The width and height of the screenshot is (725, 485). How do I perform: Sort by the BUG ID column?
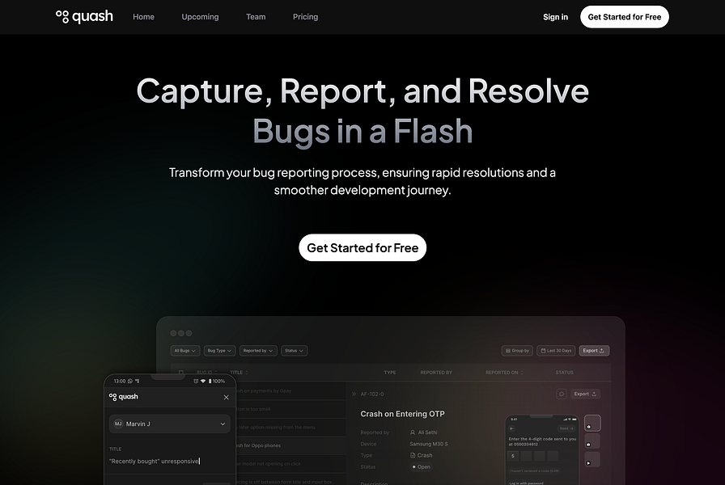tap(206, 373)
